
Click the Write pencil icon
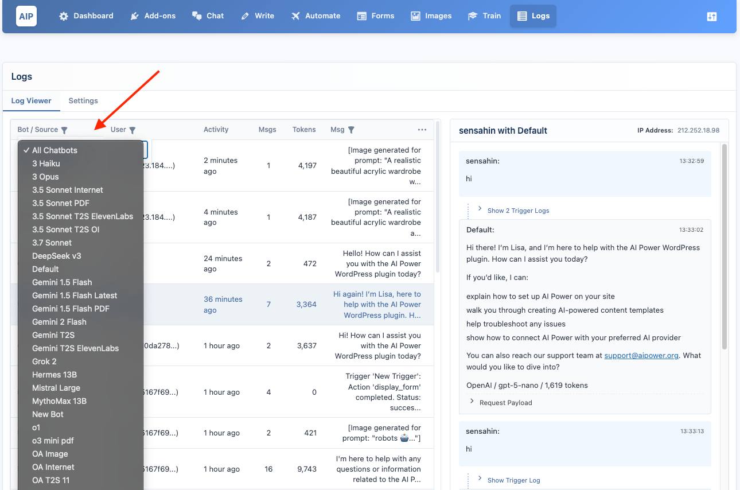(x=245, y=16)
